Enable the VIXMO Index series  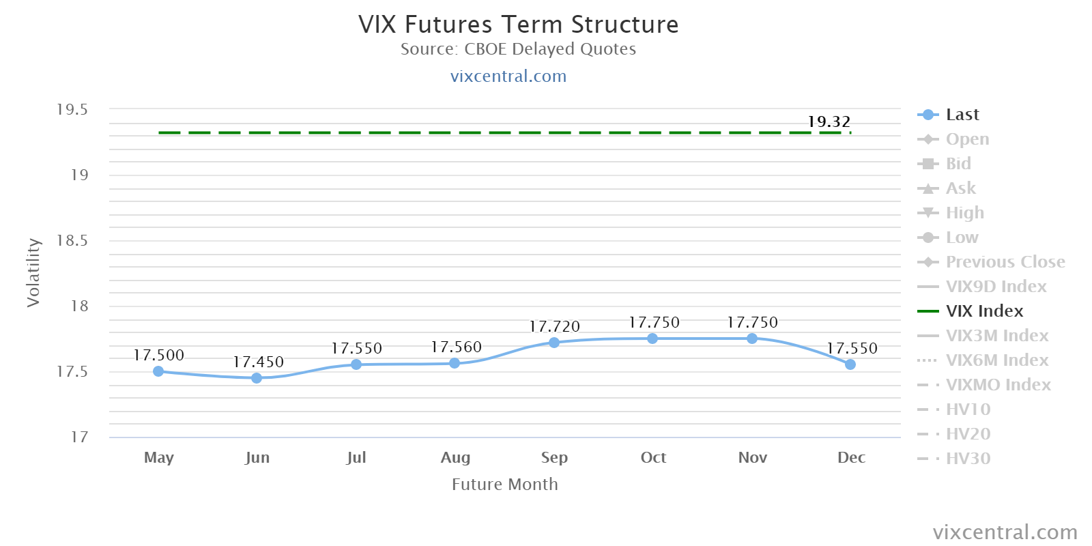point(998,385)
